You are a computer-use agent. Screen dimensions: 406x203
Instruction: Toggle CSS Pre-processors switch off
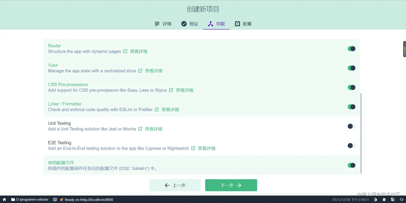[351, 87]
